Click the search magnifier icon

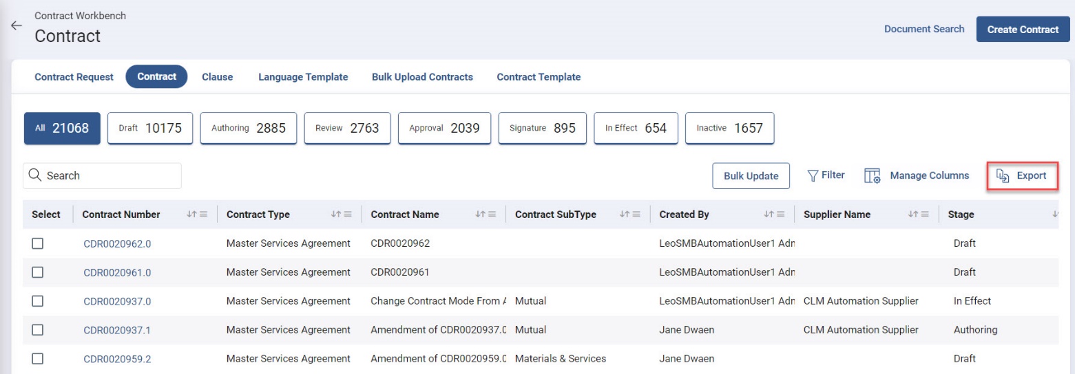click(35, 175)
